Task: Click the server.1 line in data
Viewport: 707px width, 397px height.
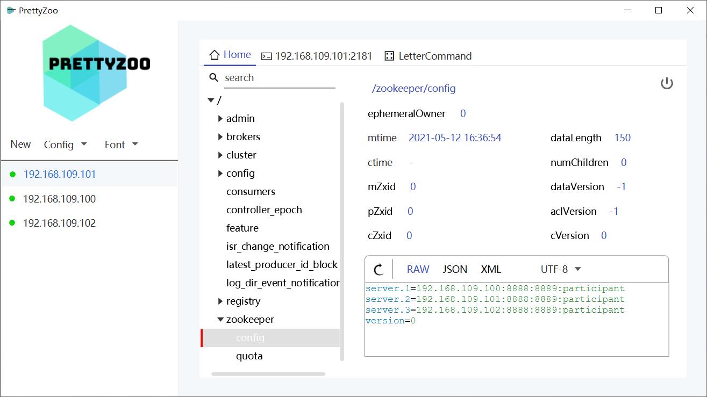Action: pos(495,288)
